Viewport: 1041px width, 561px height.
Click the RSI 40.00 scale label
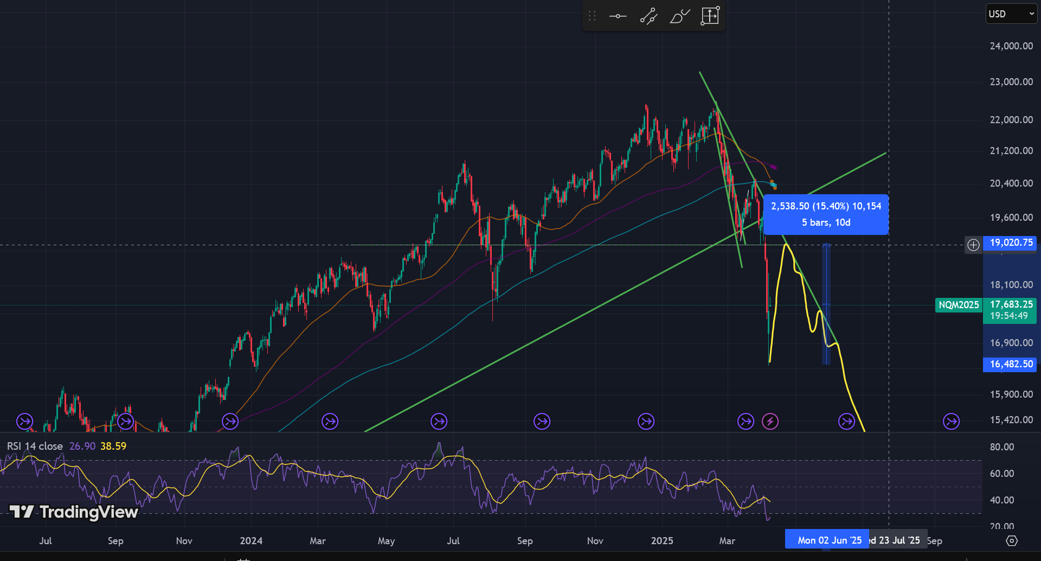click(1001, 500)
